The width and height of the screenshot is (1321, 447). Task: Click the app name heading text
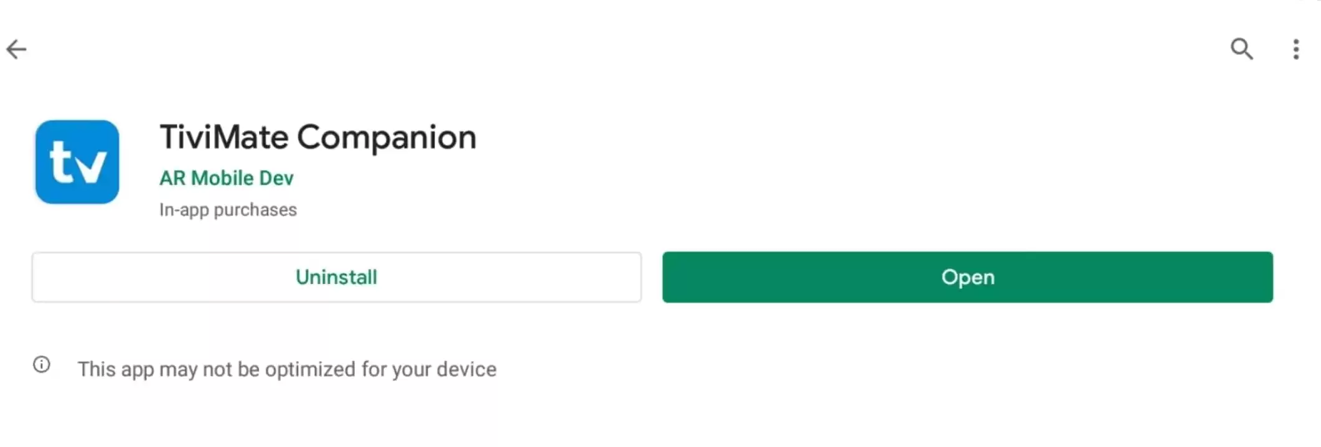[317, 137]
